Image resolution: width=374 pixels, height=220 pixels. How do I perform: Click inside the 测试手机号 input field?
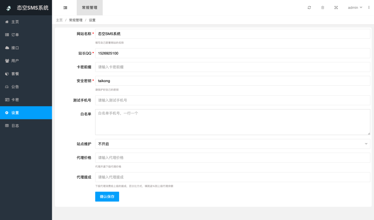[232, 100]
